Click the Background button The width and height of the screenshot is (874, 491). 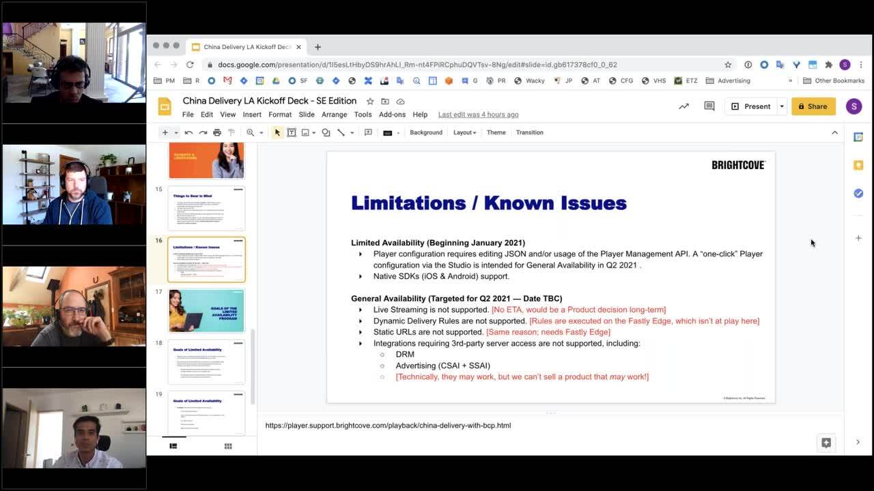(x=426, y=132)
